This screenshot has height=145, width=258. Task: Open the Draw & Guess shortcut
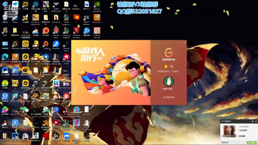point(66,46)
